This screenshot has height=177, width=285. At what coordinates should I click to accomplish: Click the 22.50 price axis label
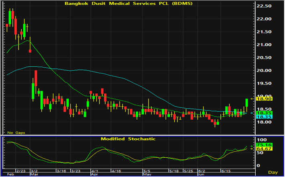tap(264, 6)
